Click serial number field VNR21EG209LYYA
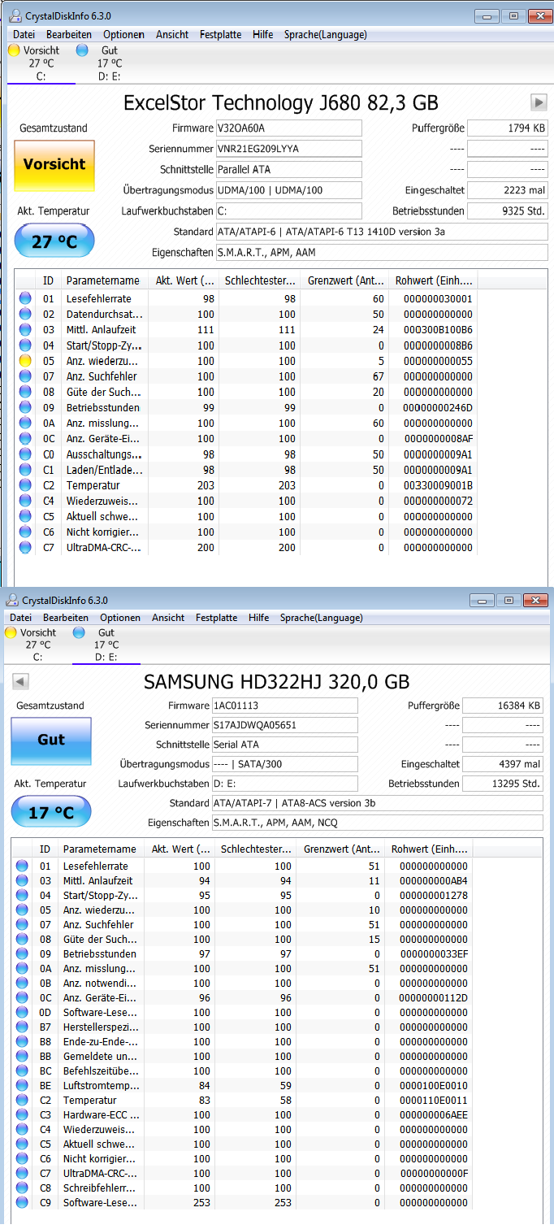Viewport: 554px width, 1229px height. coord(288,149)
